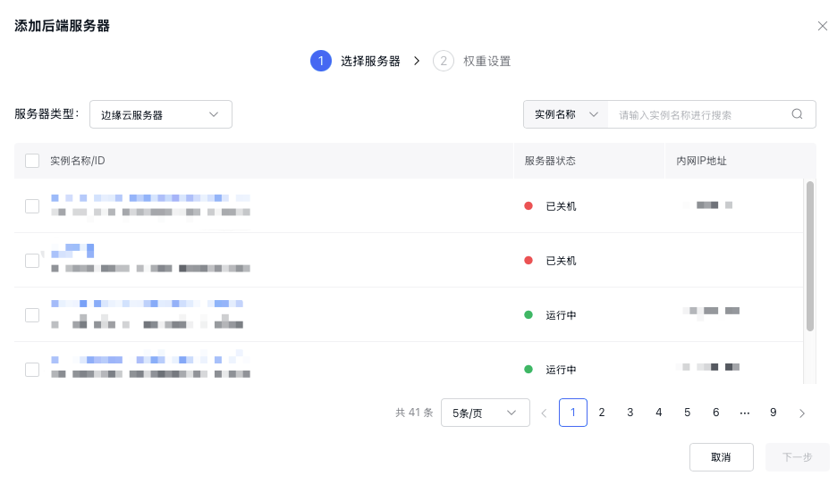
Task: Check the first server row checkbox
Action: point(32,206)
